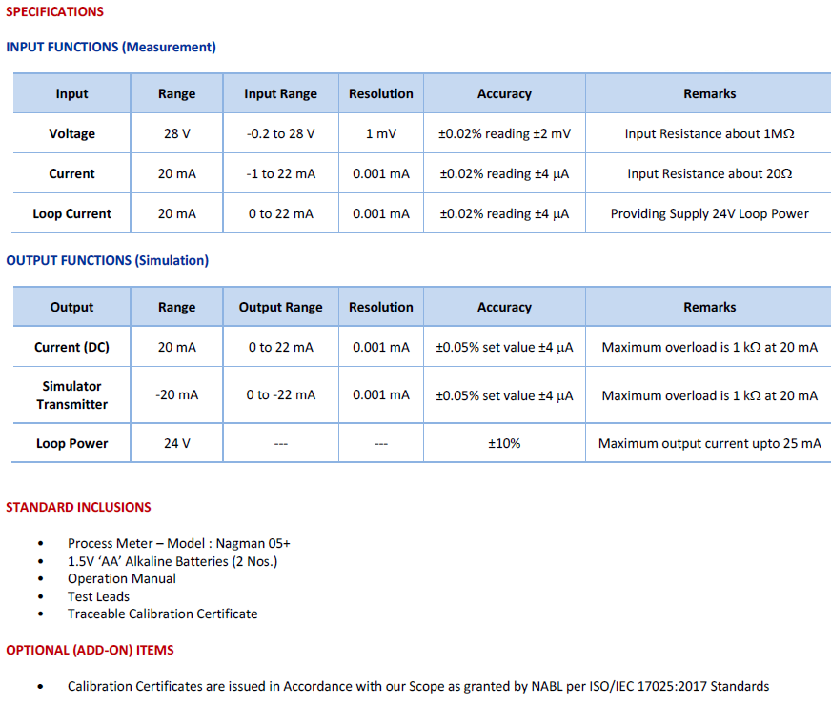Select Providing Supply 24V Loop Power text
This screenshot has width=831, height=705.
(709, 213)
